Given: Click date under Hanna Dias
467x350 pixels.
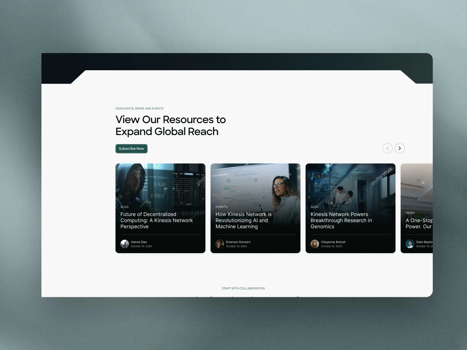Looking at the screenshot, I should [141, 246].
